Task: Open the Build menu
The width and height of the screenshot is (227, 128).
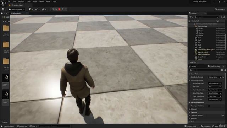Action: [x=35, y=1]
